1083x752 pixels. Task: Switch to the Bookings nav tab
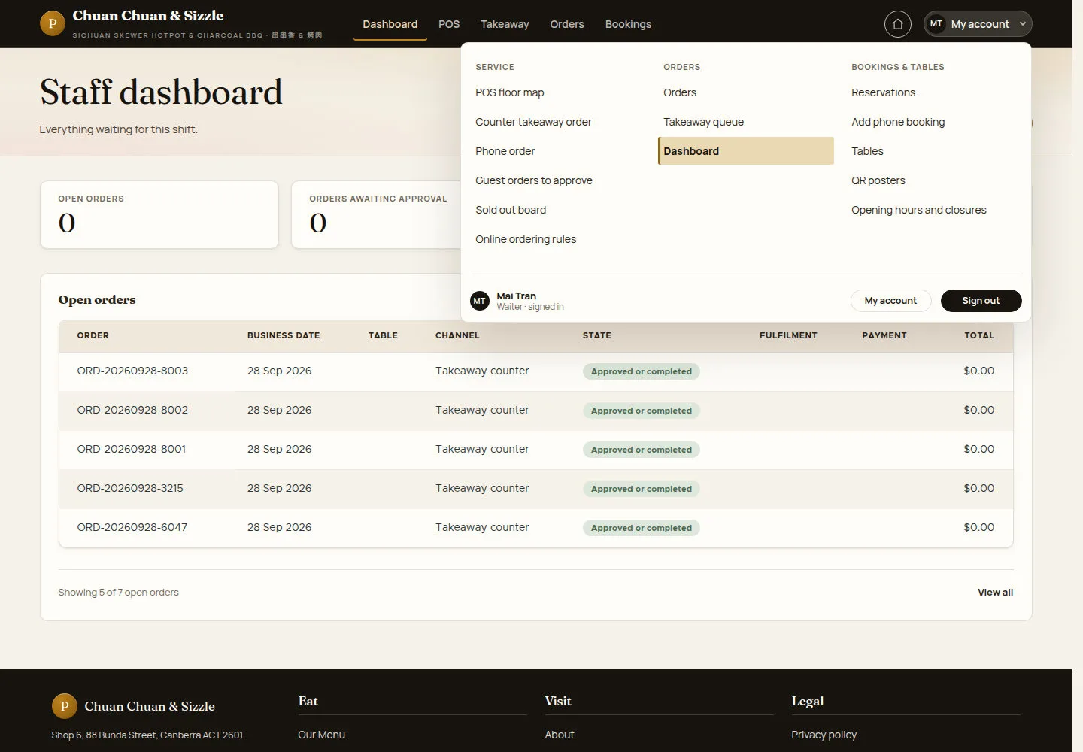click(x=628, y=24)
